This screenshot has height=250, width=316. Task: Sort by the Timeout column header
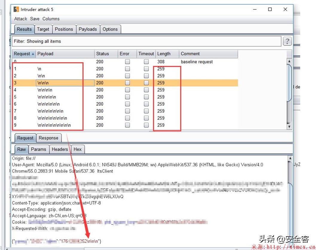146,54
